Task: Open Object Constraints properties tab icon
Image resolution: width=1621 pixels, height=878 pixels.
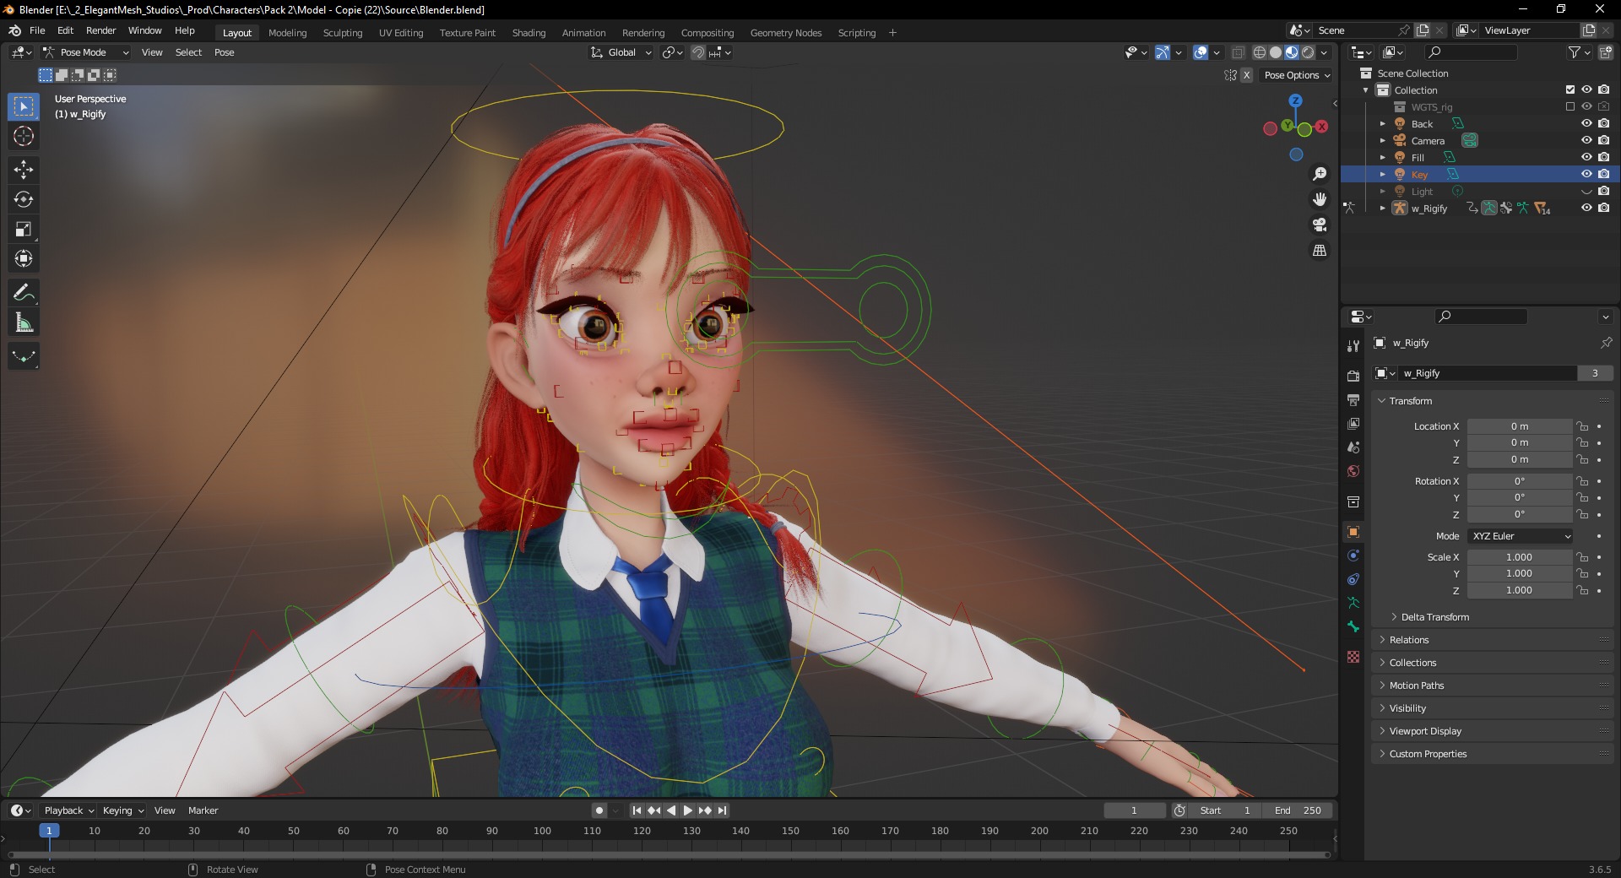Action: click(x=1353, y=579)
